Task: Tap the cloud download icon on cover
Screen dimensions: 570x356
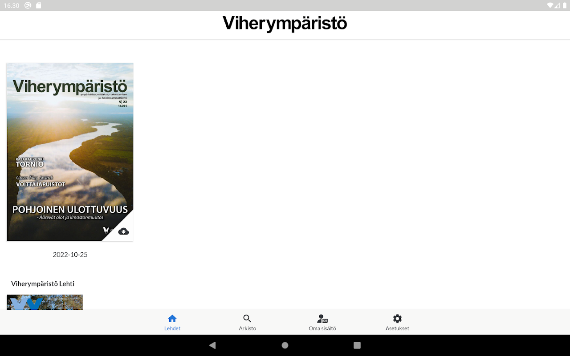Action: tap(123, 231)
